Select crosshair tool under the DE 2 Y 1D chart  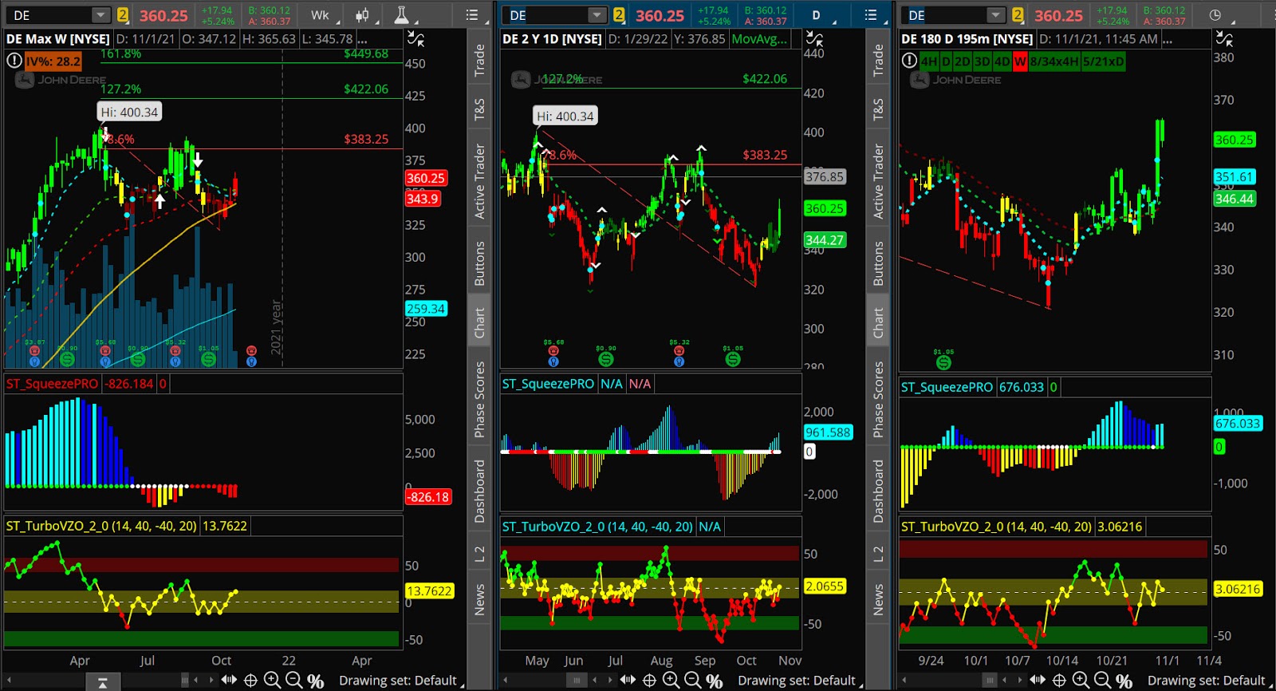[649, 681]
